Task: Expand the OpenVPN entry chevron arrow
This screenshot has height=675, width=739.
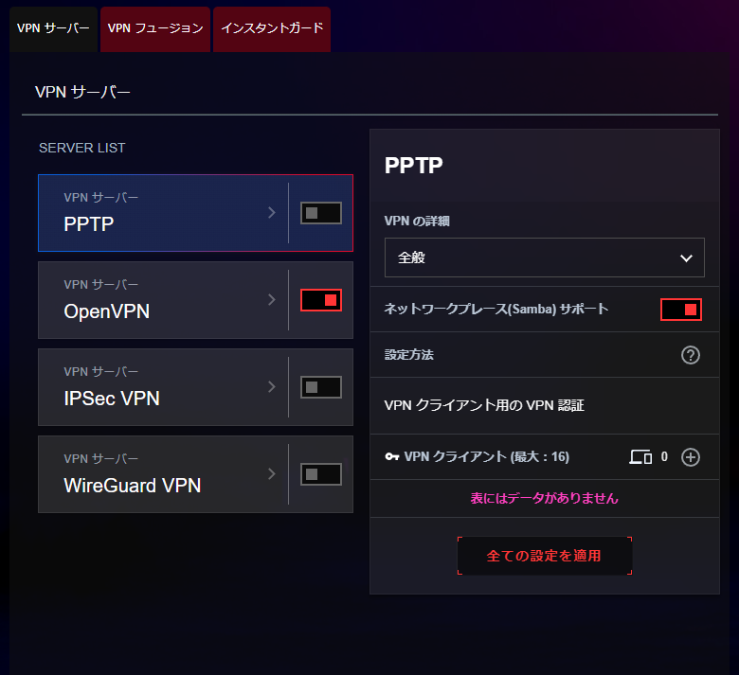Action: point(272,300)
